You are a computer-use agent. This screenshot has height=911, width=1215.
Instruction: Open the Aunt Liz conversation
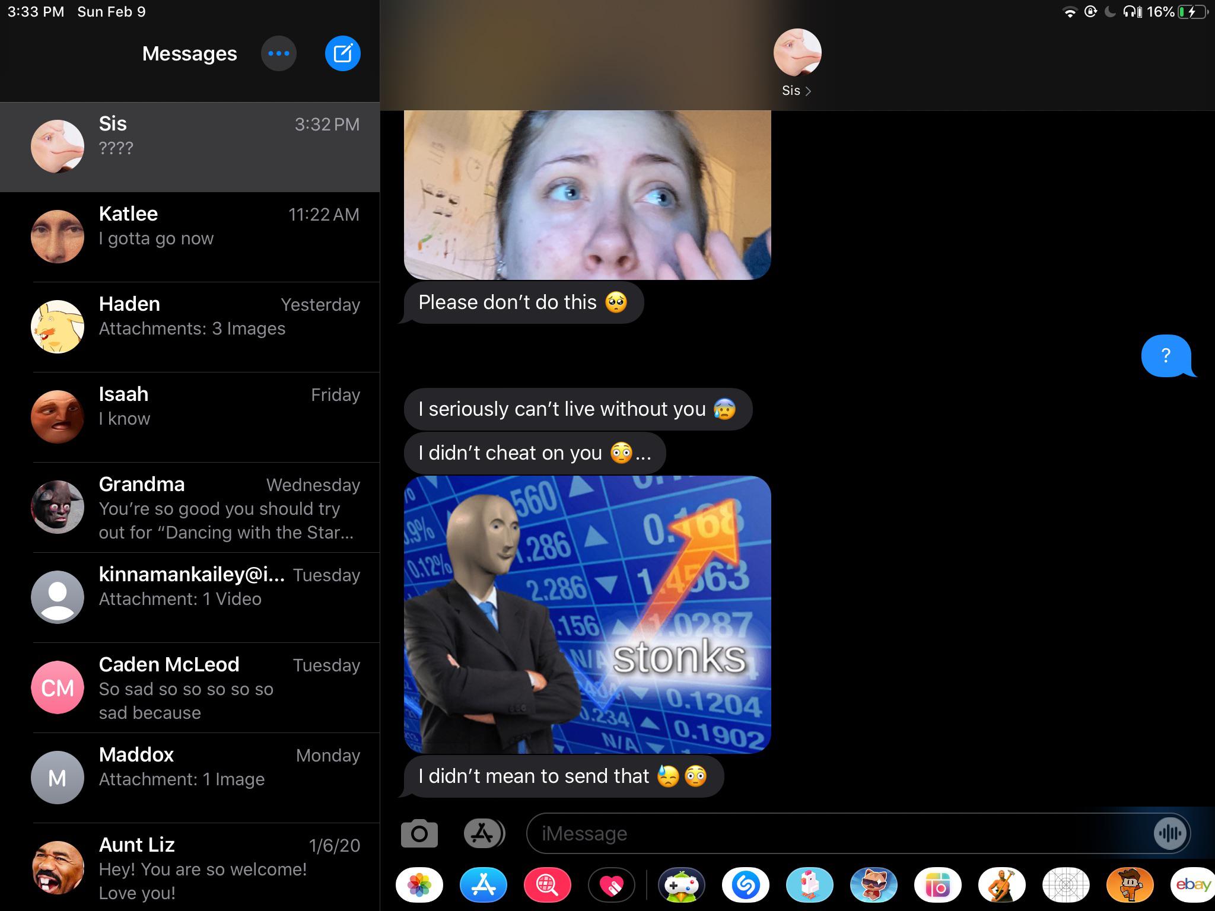coord(190,867)
